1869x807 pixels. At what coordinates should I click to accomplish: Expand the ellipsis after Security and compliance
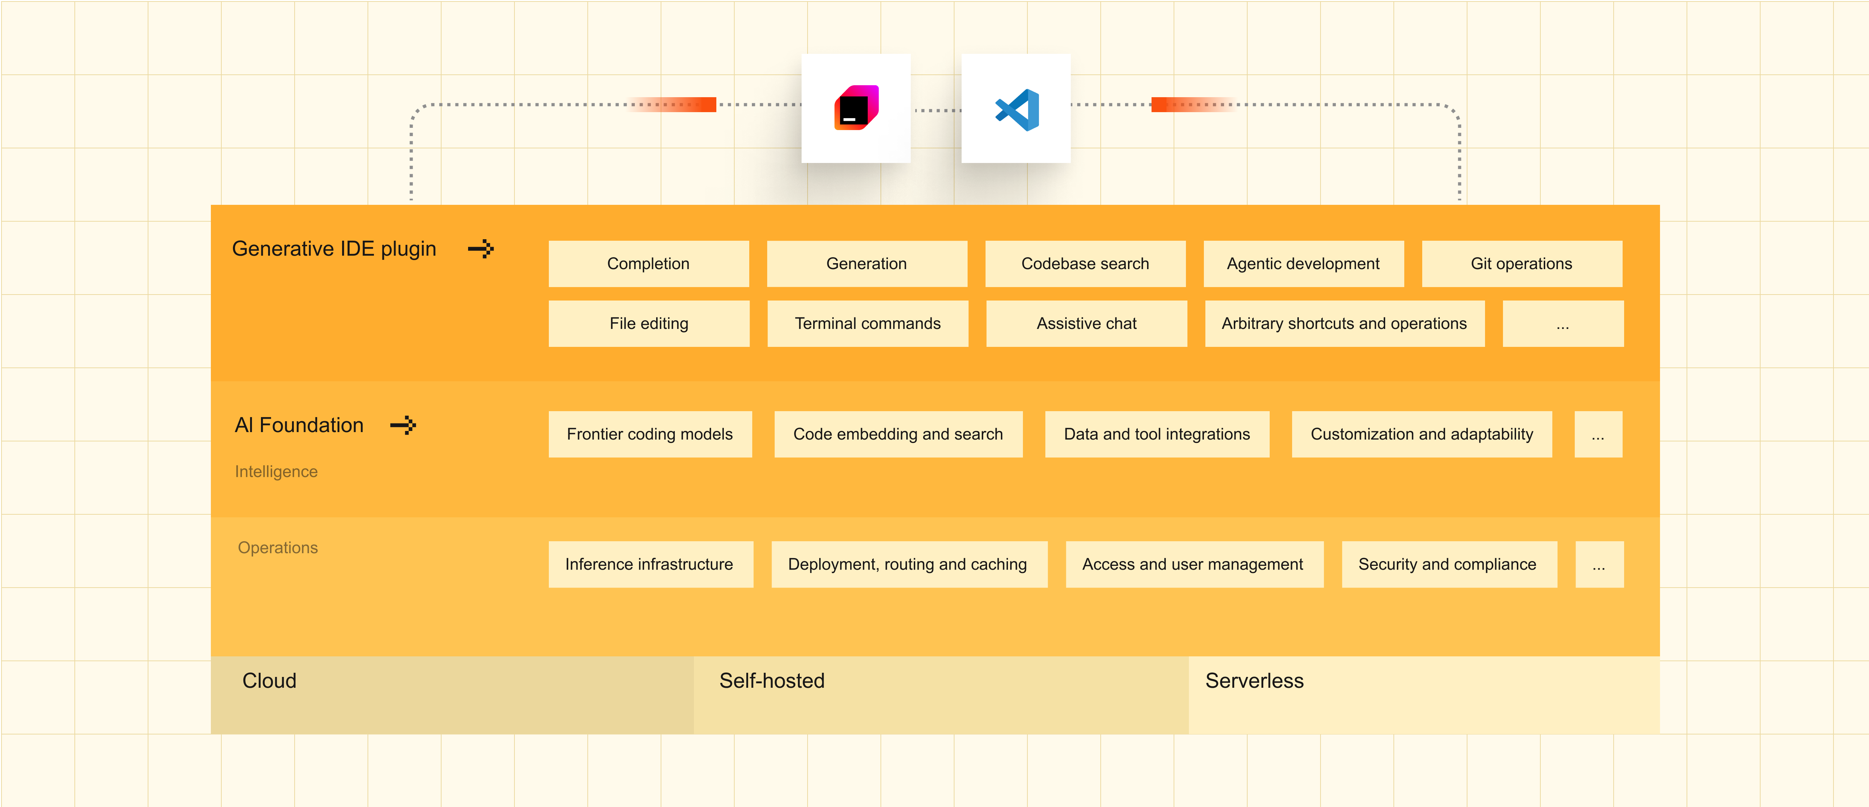1599,564
